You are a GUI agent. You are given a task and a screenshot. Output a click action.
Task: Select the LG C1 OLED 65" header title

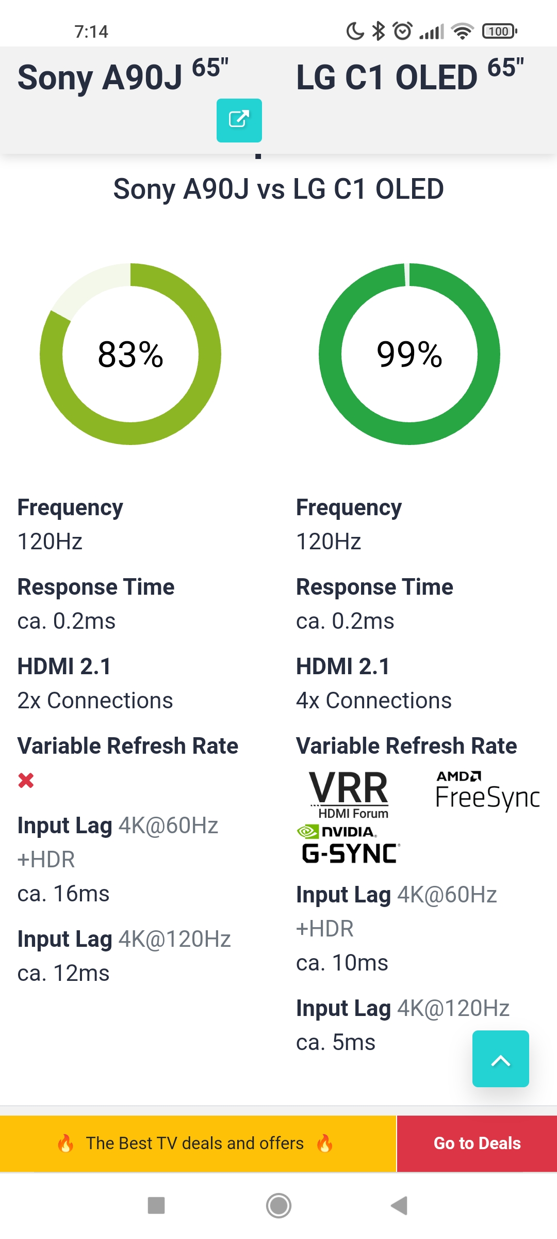click(409, 77)
